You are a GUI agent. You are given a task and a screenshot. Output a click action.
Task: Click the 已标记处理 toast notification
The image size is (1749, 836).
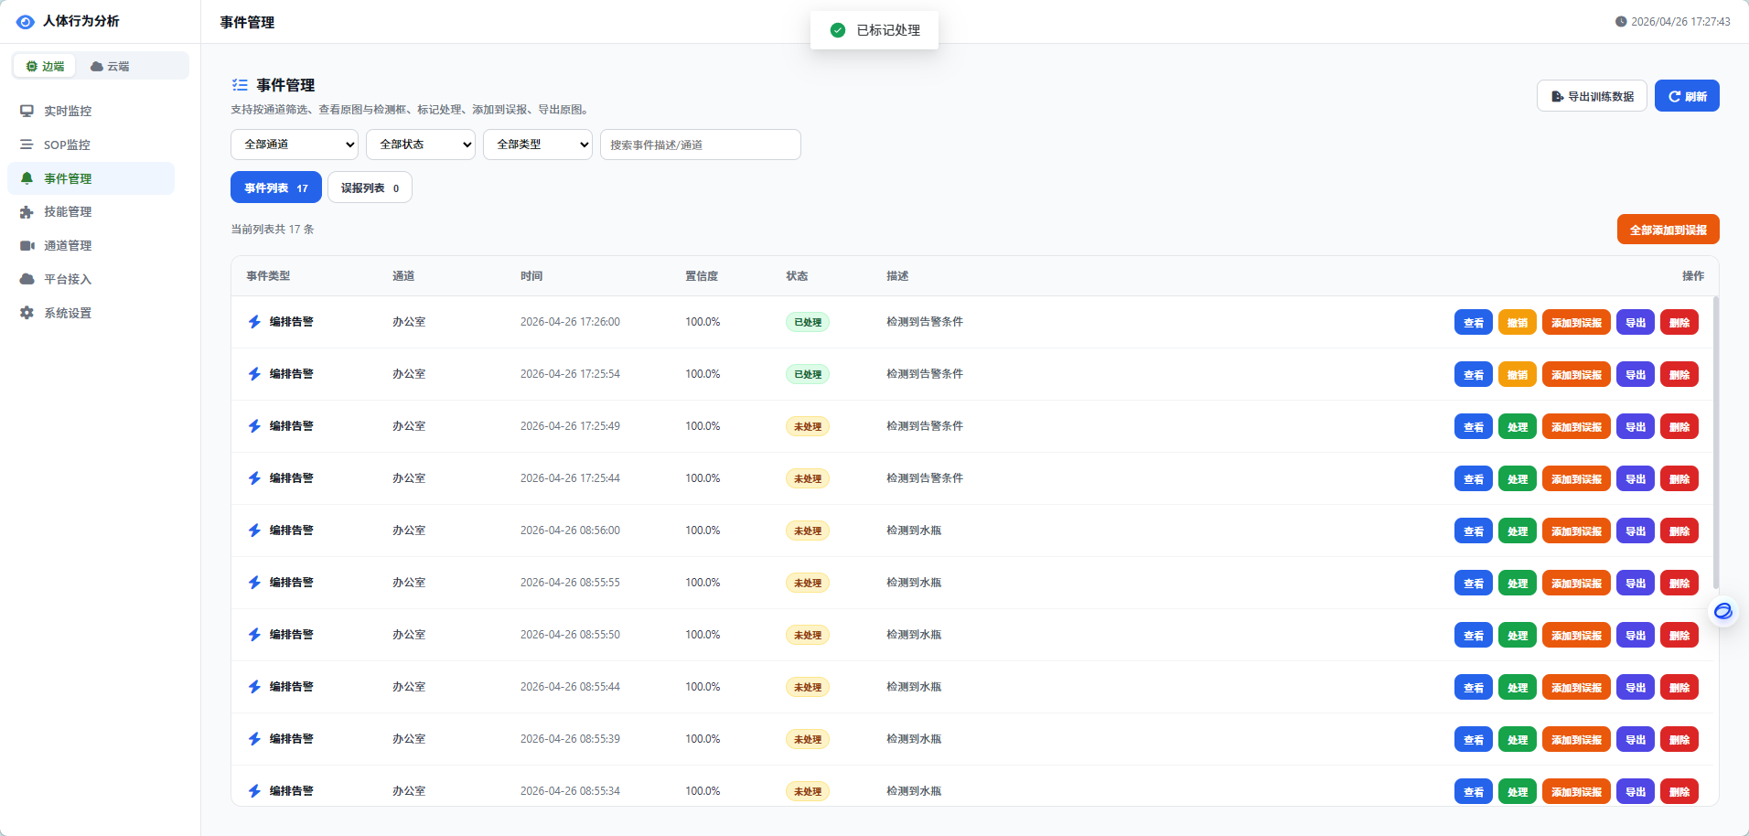point(874,30)
